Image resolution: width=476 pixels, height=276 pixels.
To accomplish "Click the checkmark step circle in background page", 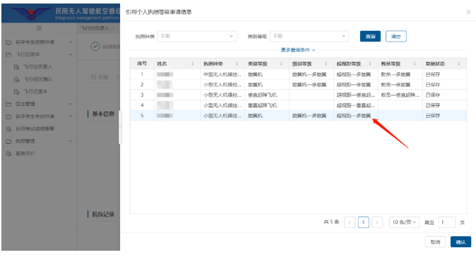I will [x=95, y=47].
